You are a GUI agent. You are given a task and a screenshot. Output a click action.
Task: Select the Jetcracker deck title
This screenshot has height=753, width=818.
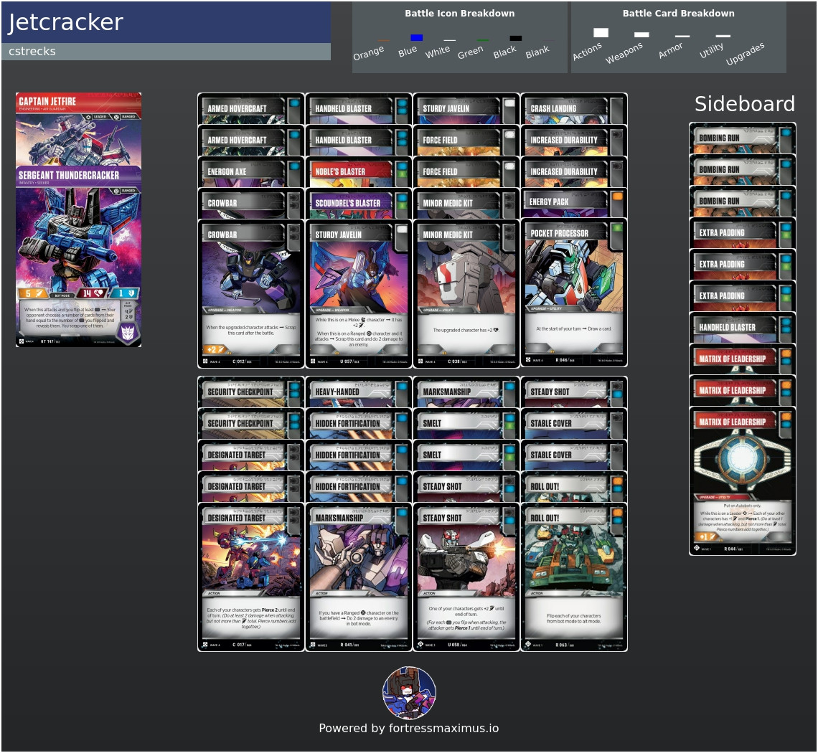[66, 22]
